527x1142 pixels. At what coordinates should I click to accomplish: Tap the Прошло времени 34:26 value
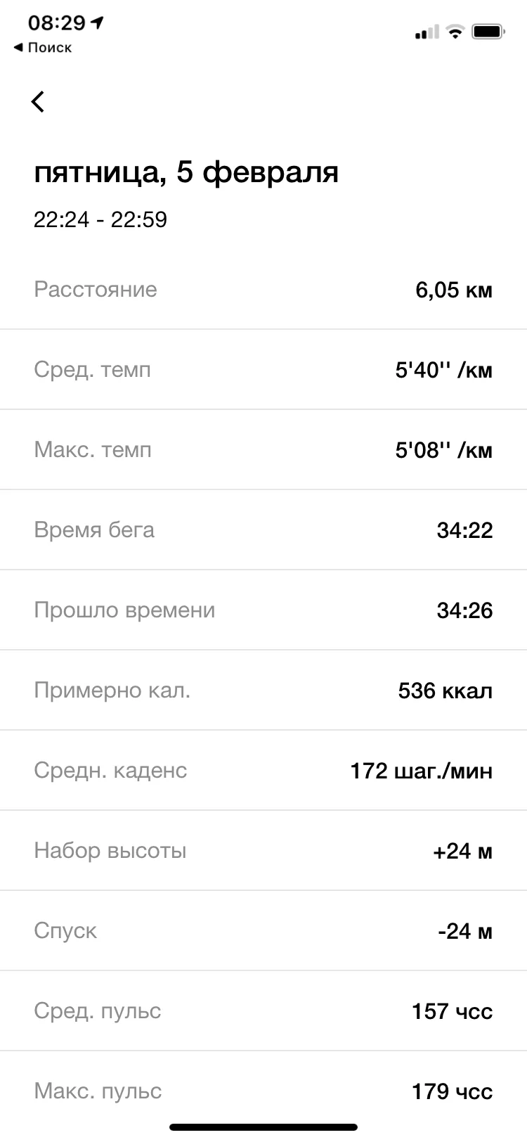464,610
